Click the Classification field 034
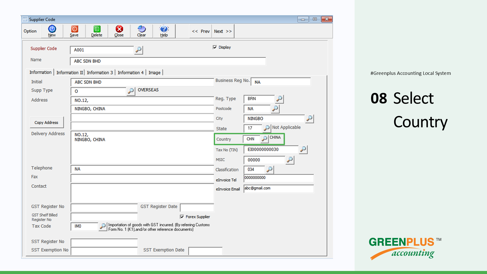This screenshot has width=487, height=274. click(254, 169)
